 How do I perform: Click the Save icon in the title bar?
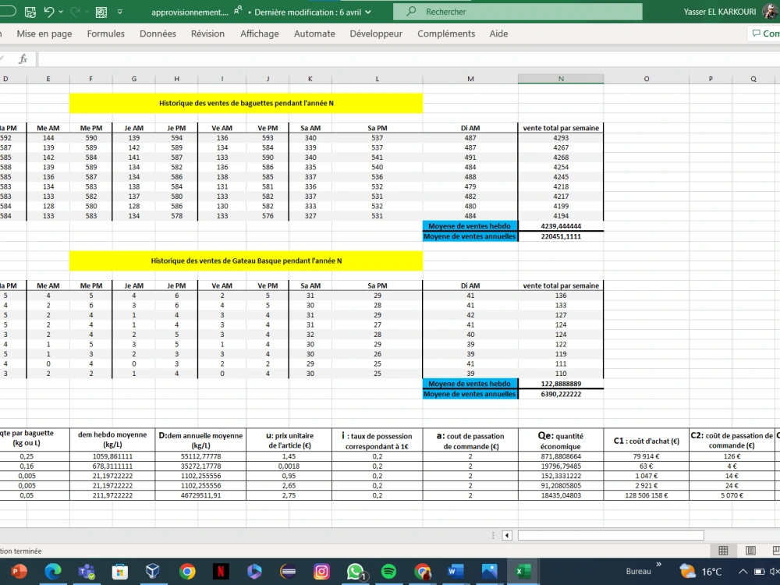pyautogui.click(x=30, y=12)
